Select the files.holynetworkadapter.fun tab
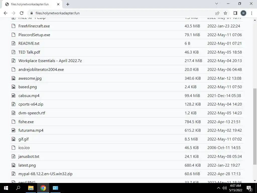 coord(32,4)
